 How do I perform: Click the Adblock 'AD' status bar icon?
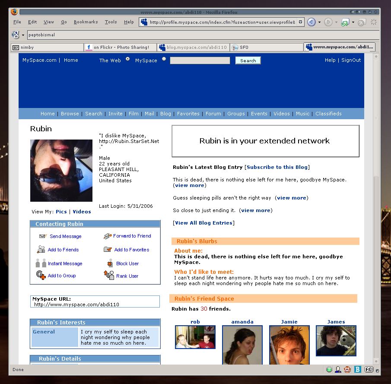click(369, 369)
